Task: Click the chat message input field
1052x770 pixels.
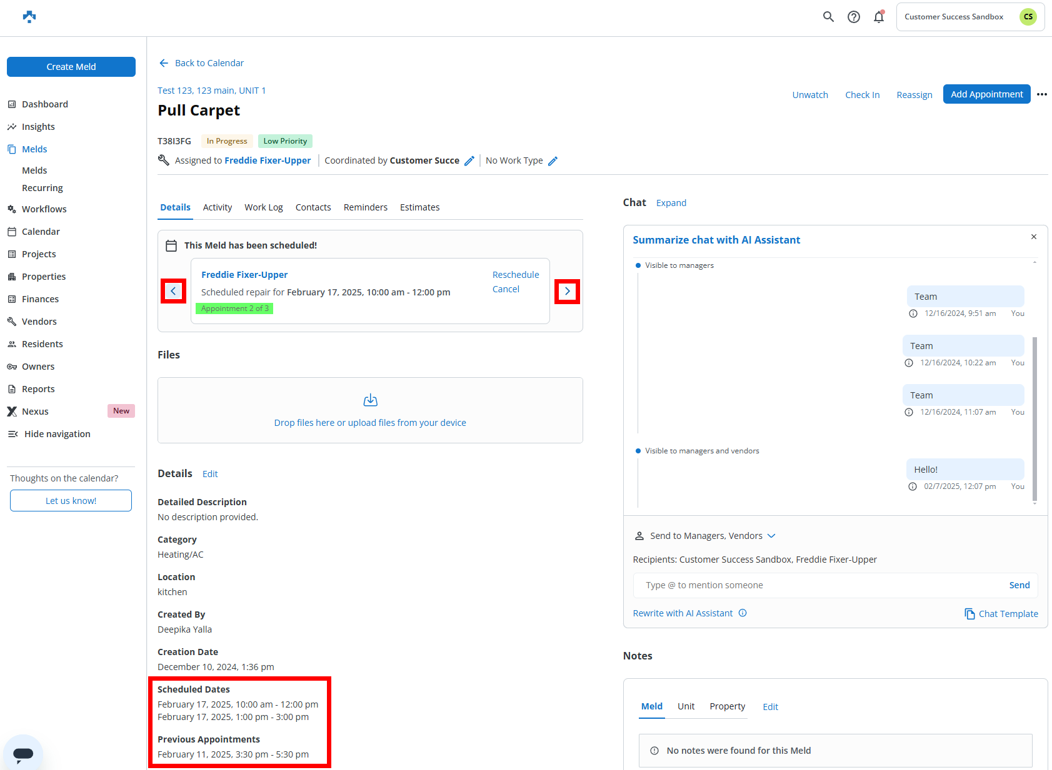Action: coord(819,585)
